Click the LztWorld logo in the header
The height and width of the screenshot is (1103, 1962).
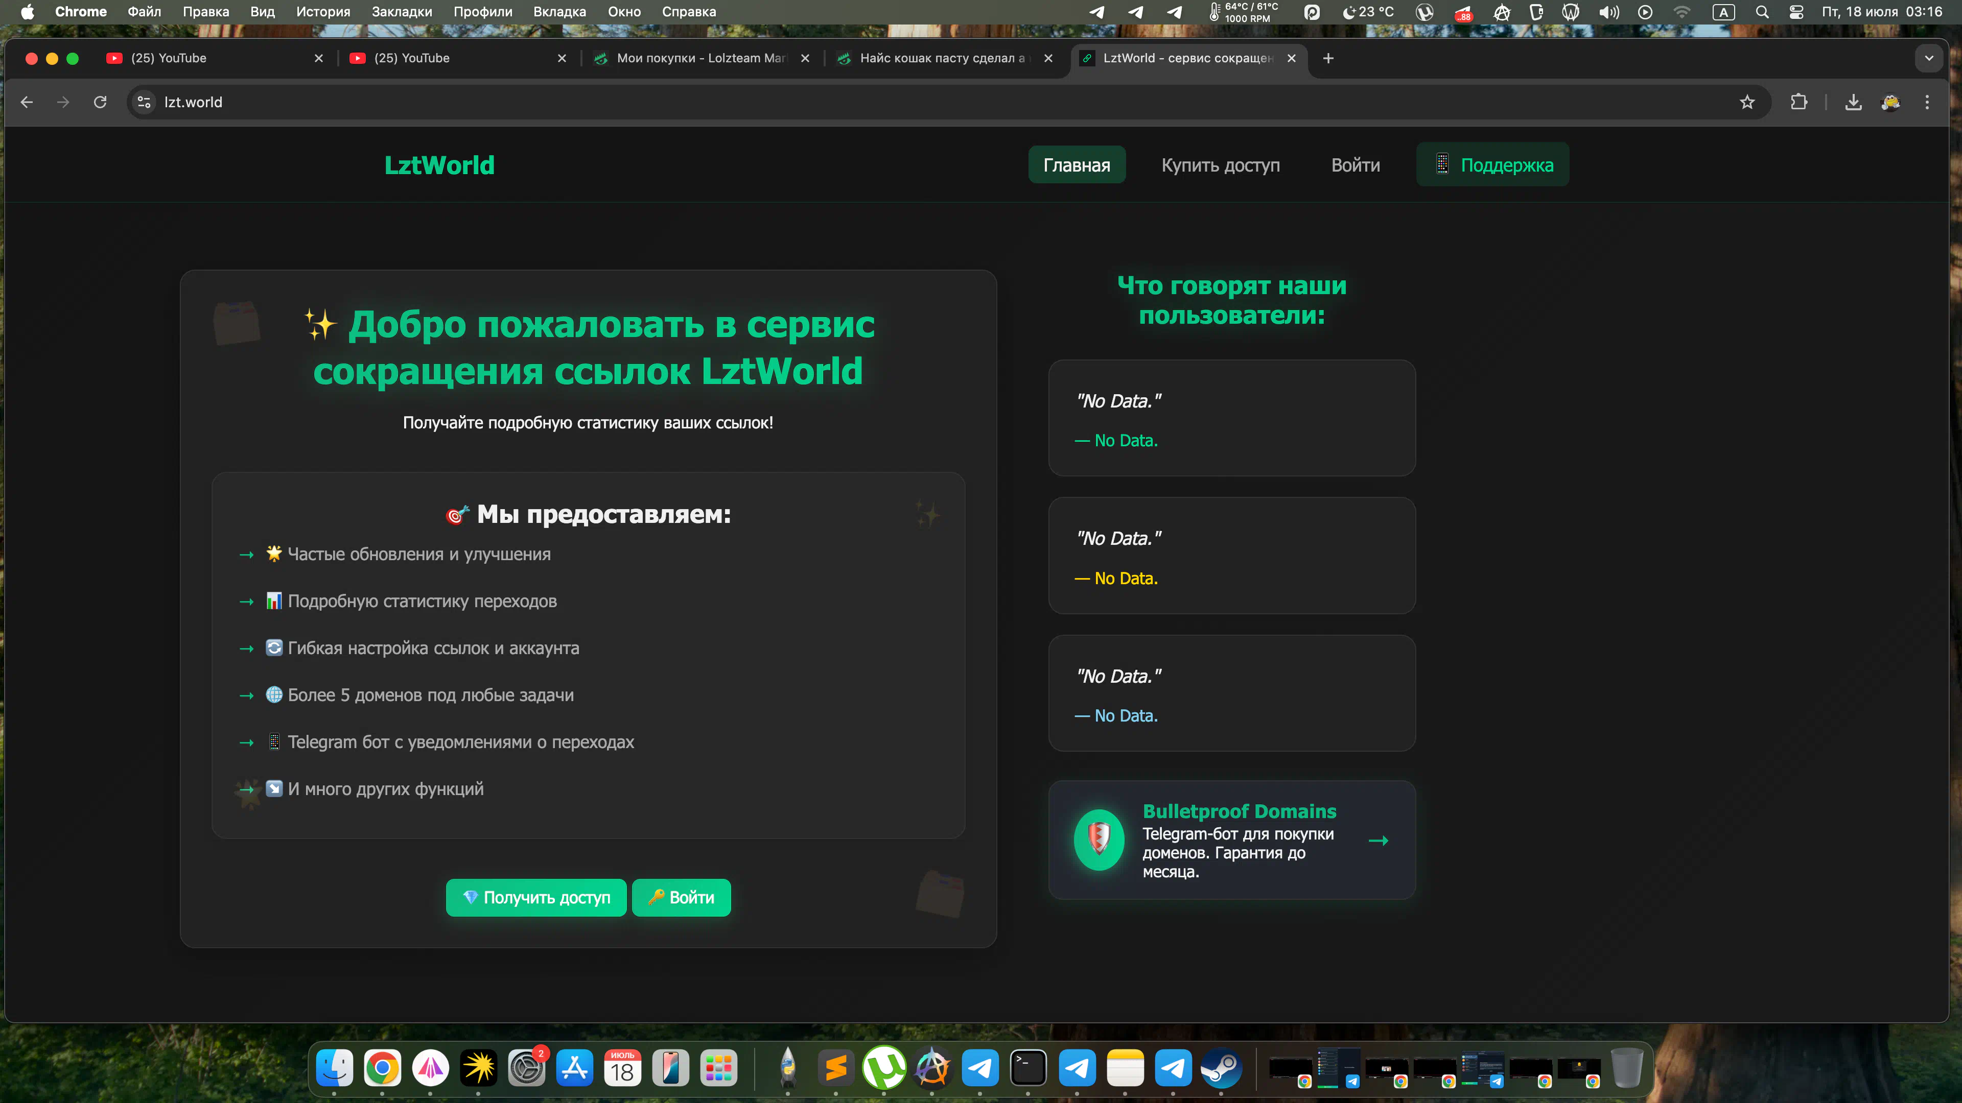(439, 165)
